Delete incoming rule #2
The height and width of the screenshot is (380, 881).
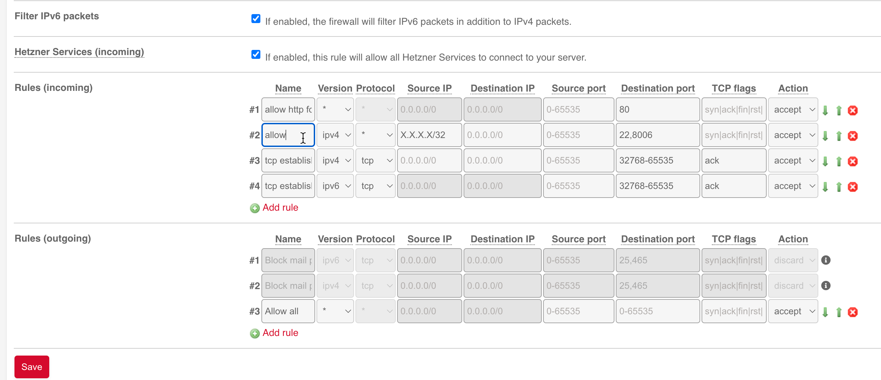point(853,136)
